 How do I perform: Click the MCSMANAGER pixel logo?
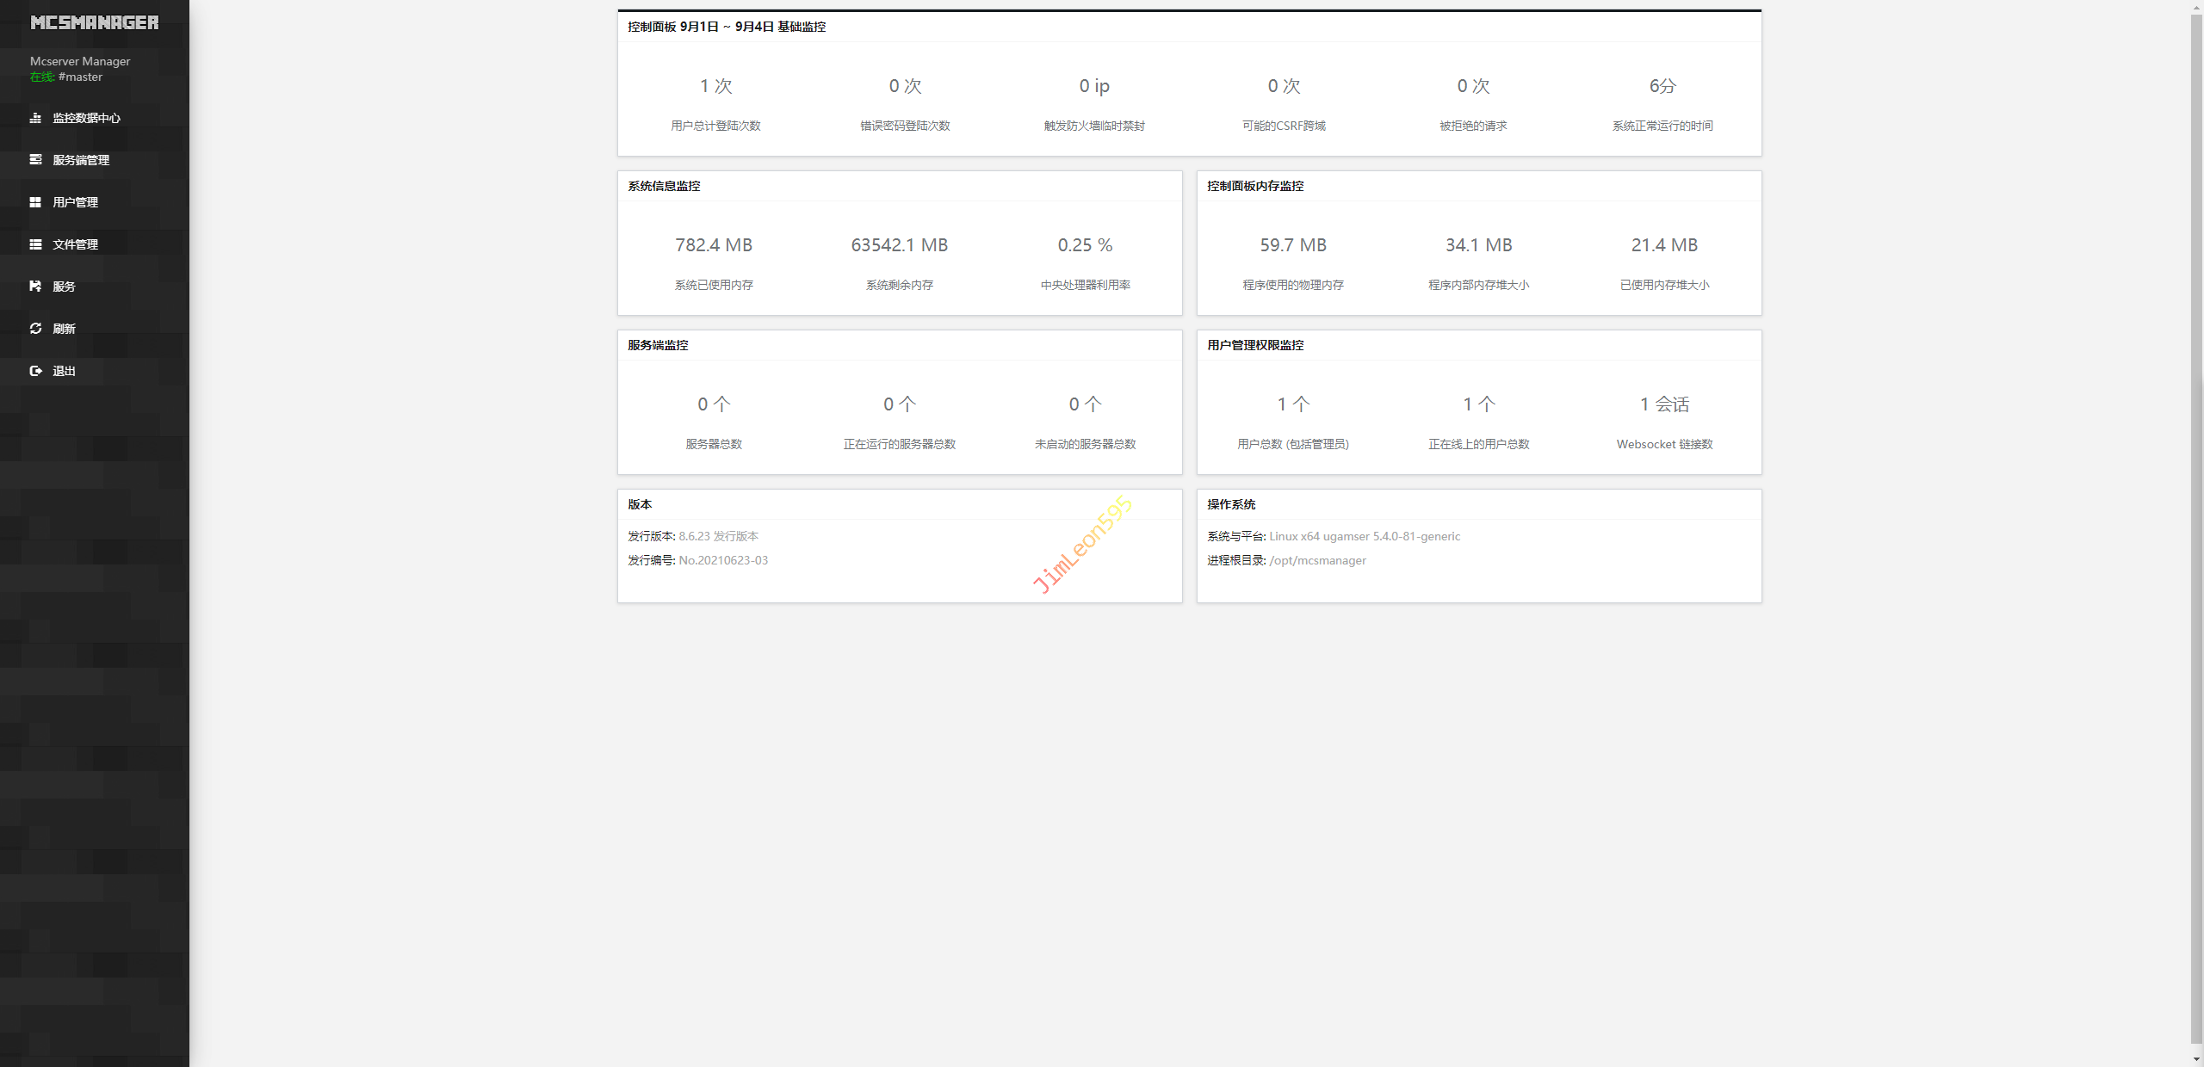coord(95,23)
